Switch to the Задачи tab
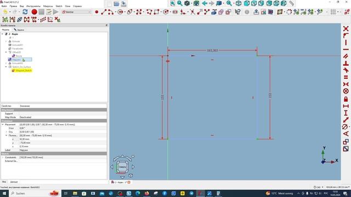The height and width of the screenshot is (197, 351). pos(19,30)
